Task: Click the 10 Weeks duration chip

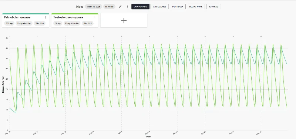Action: 109,7
